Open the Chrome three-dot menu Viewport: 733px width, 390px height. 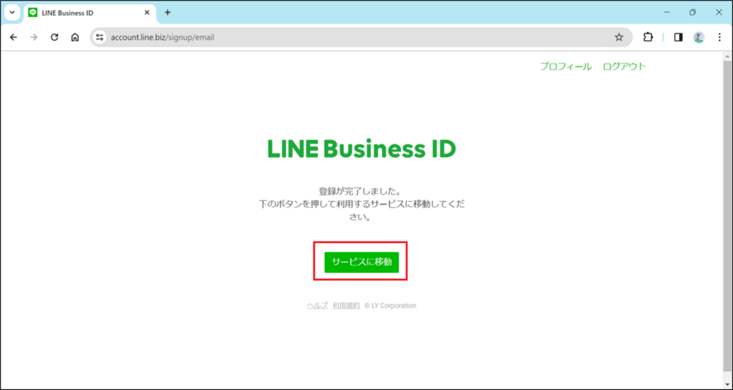tap(719, 37)
